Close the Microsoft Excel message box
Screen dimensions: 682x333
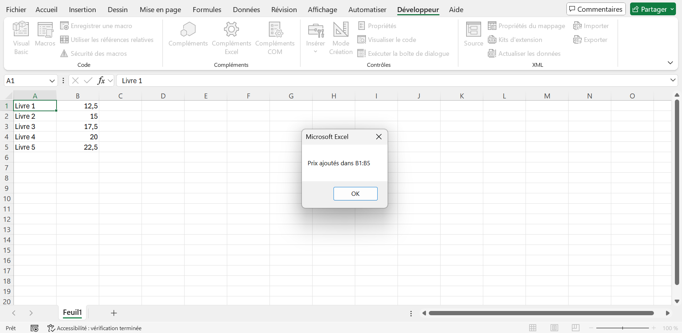pos(379,137)
